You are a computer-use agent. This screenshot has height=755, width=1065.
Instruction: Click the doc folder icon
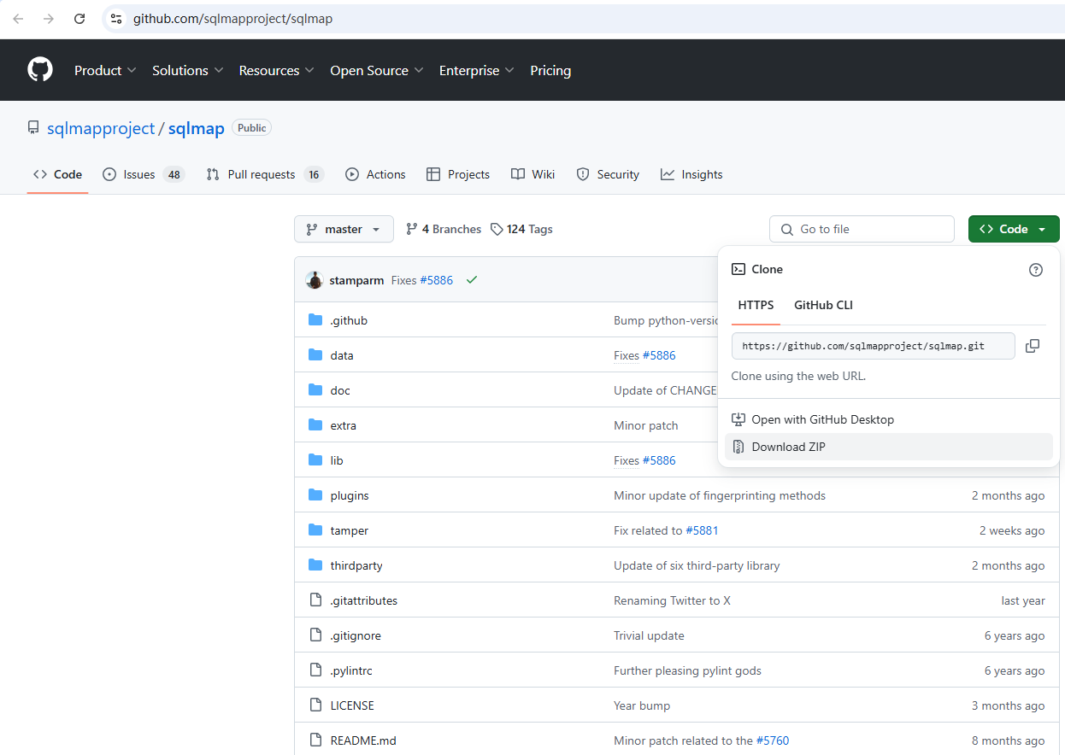point(315,390)
